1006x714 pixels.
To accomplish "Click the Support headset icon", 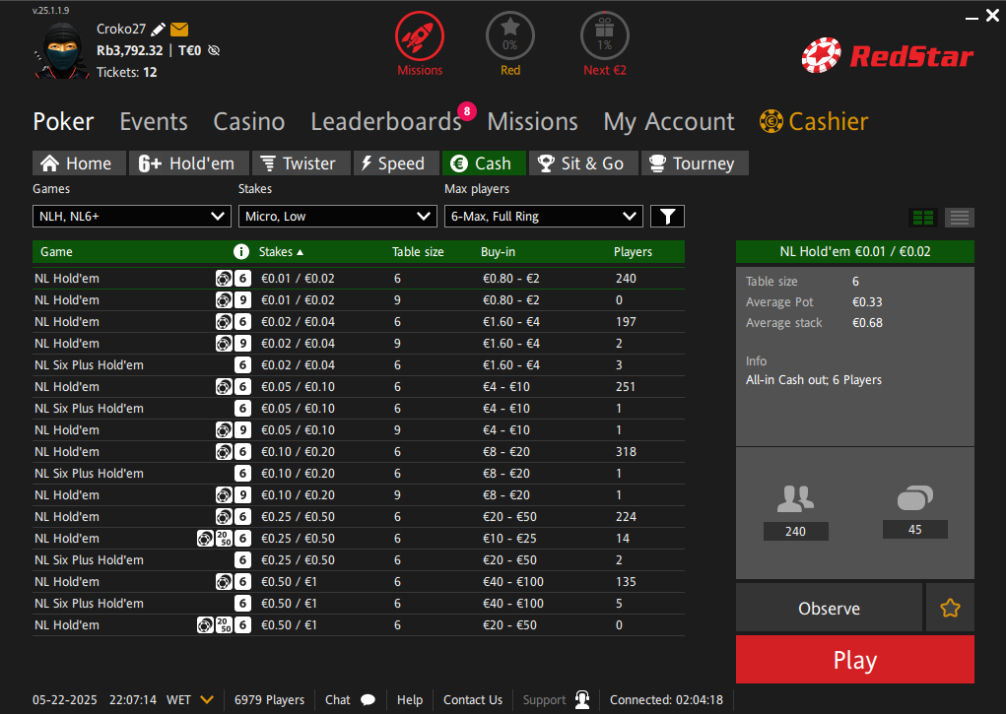I will point(582,700).
